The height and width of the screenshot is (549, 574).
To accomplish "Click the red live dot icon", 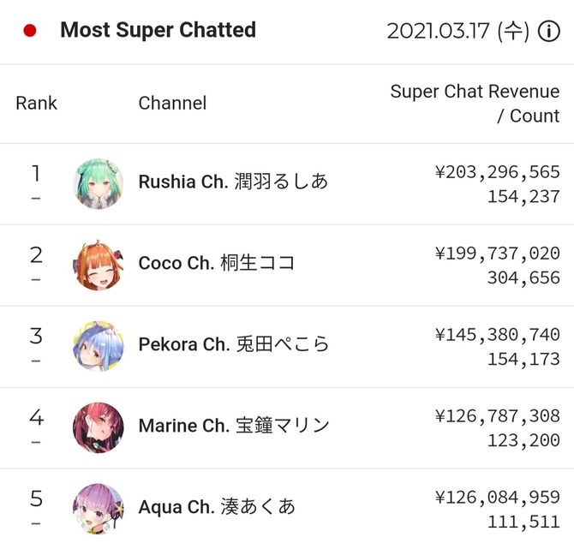I will 30,30.
